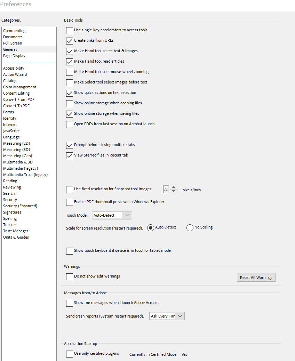Viewport: 295px width, 361px height.
Task: Open the Trust Manager settings
Action: (x=16, y=231)
